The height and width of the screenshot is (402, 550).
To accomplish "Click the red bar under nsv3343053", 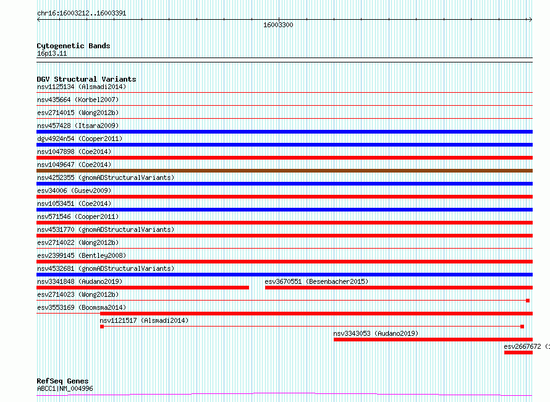I will click(433, 340).
